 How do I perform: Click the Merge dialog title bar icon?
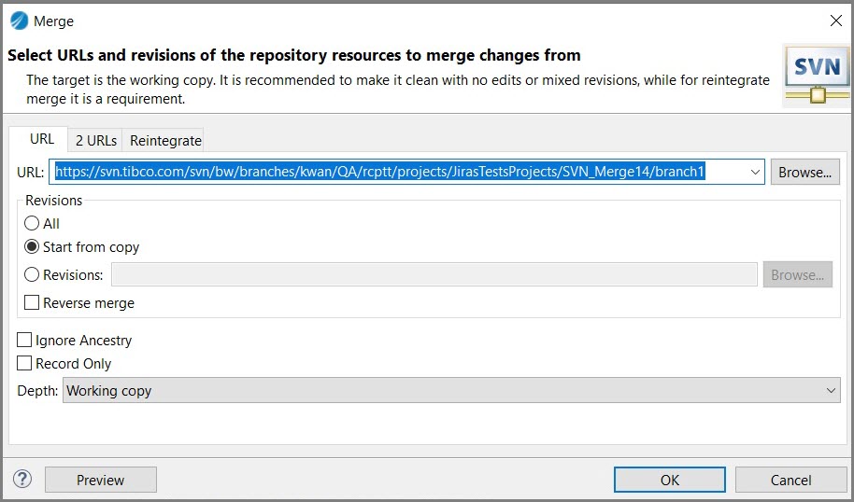19,21
